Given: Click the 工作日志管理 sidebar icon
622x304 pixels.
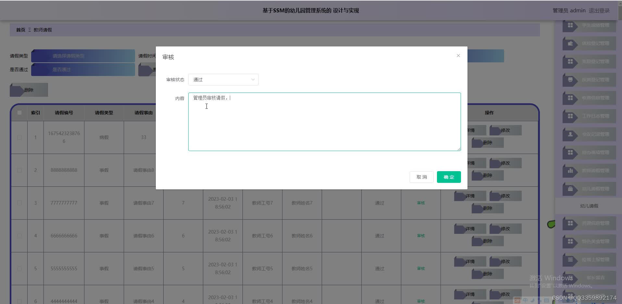Looking at the screenshot, I should (x=570, y=116).
